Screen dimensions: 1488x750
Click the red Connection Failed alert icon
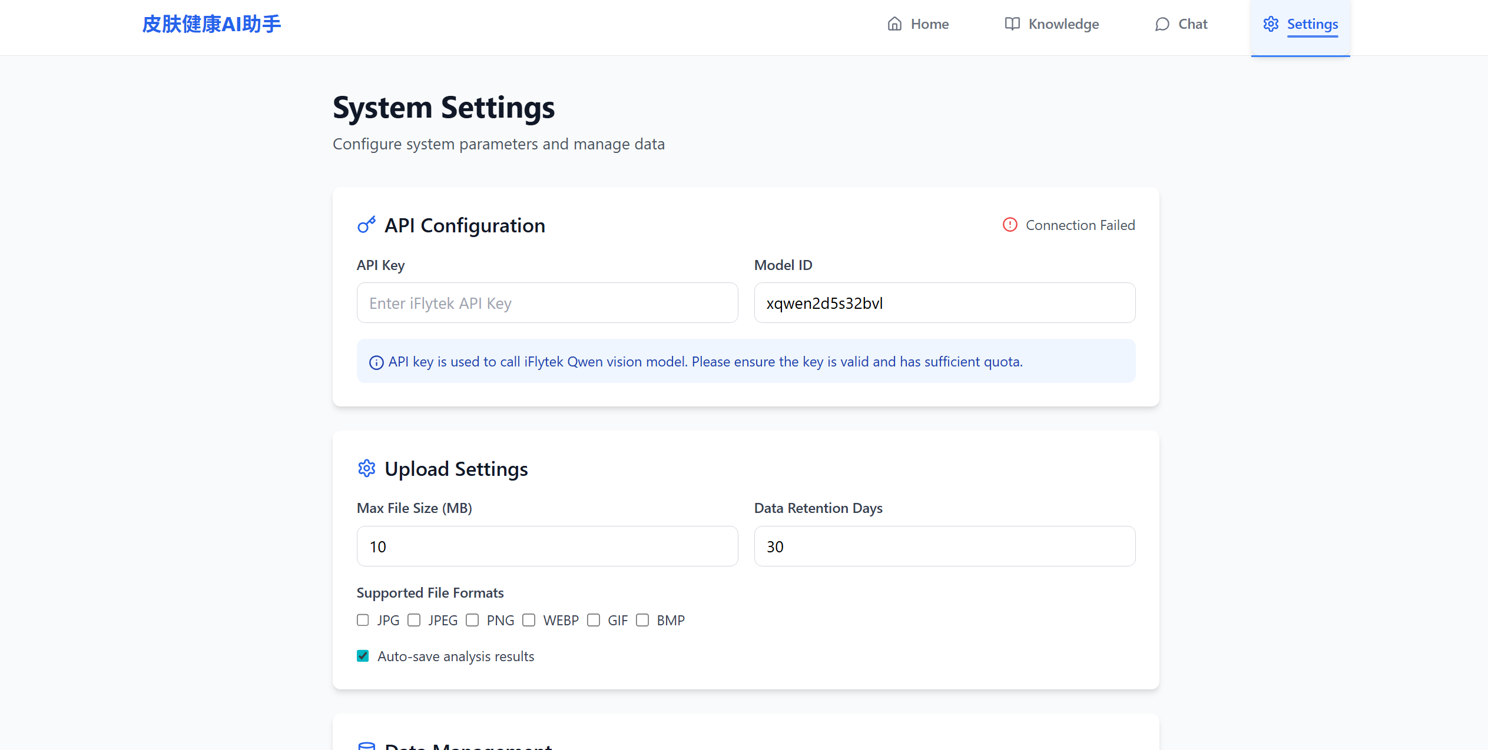(1010, 225)
